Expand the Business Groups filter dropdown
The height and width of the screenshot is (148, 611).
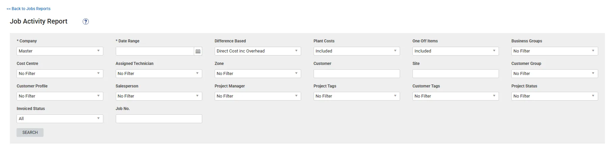[554, 51]
